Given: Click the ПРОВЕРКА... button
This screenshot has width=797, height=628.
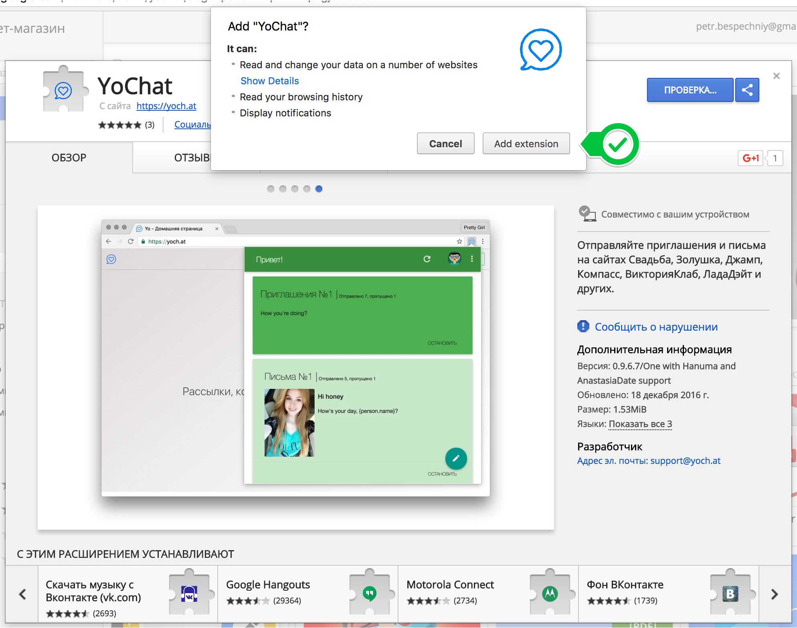Looking at the screenshot, I should [x=690, y=90].
